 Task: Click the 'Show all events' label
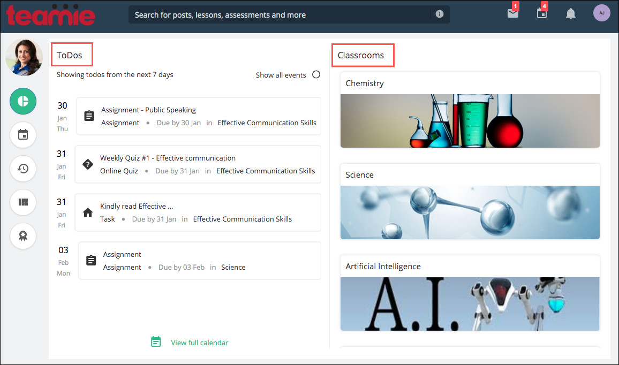tap(281, 75)
